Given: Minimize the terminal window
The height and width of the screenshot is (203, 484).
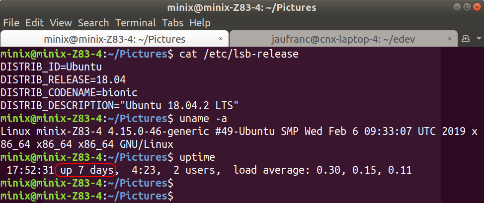Looking at the screenshot, I should tap(458, 7).
